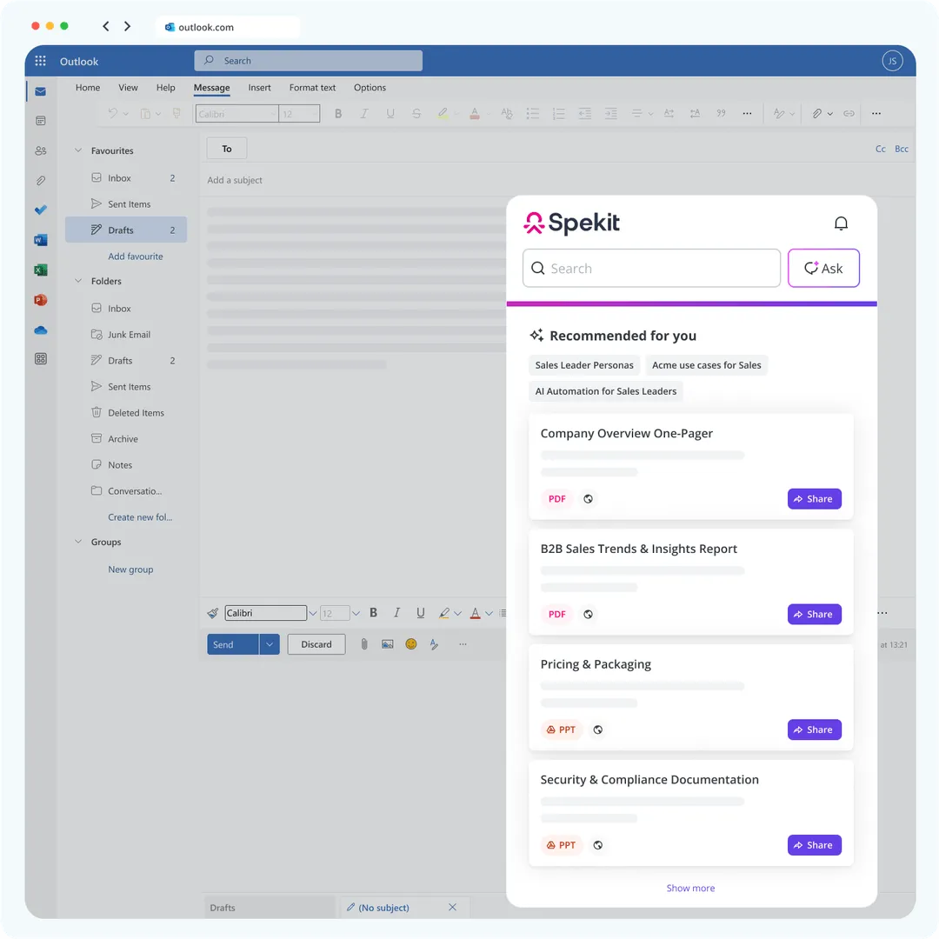Collapse the Favourites section
This screenshot has height=939, width=939.
coord(78,150)
